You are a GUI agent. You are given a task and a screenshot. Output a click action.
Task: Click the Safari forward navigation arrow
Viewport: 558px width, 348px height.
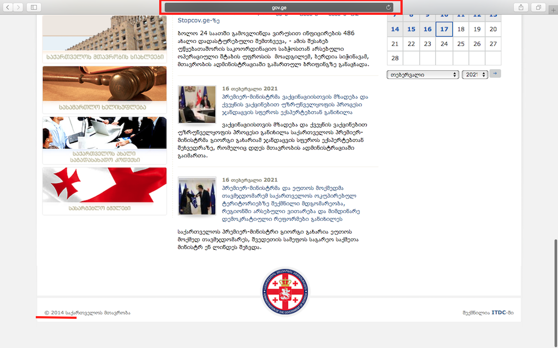19,7
